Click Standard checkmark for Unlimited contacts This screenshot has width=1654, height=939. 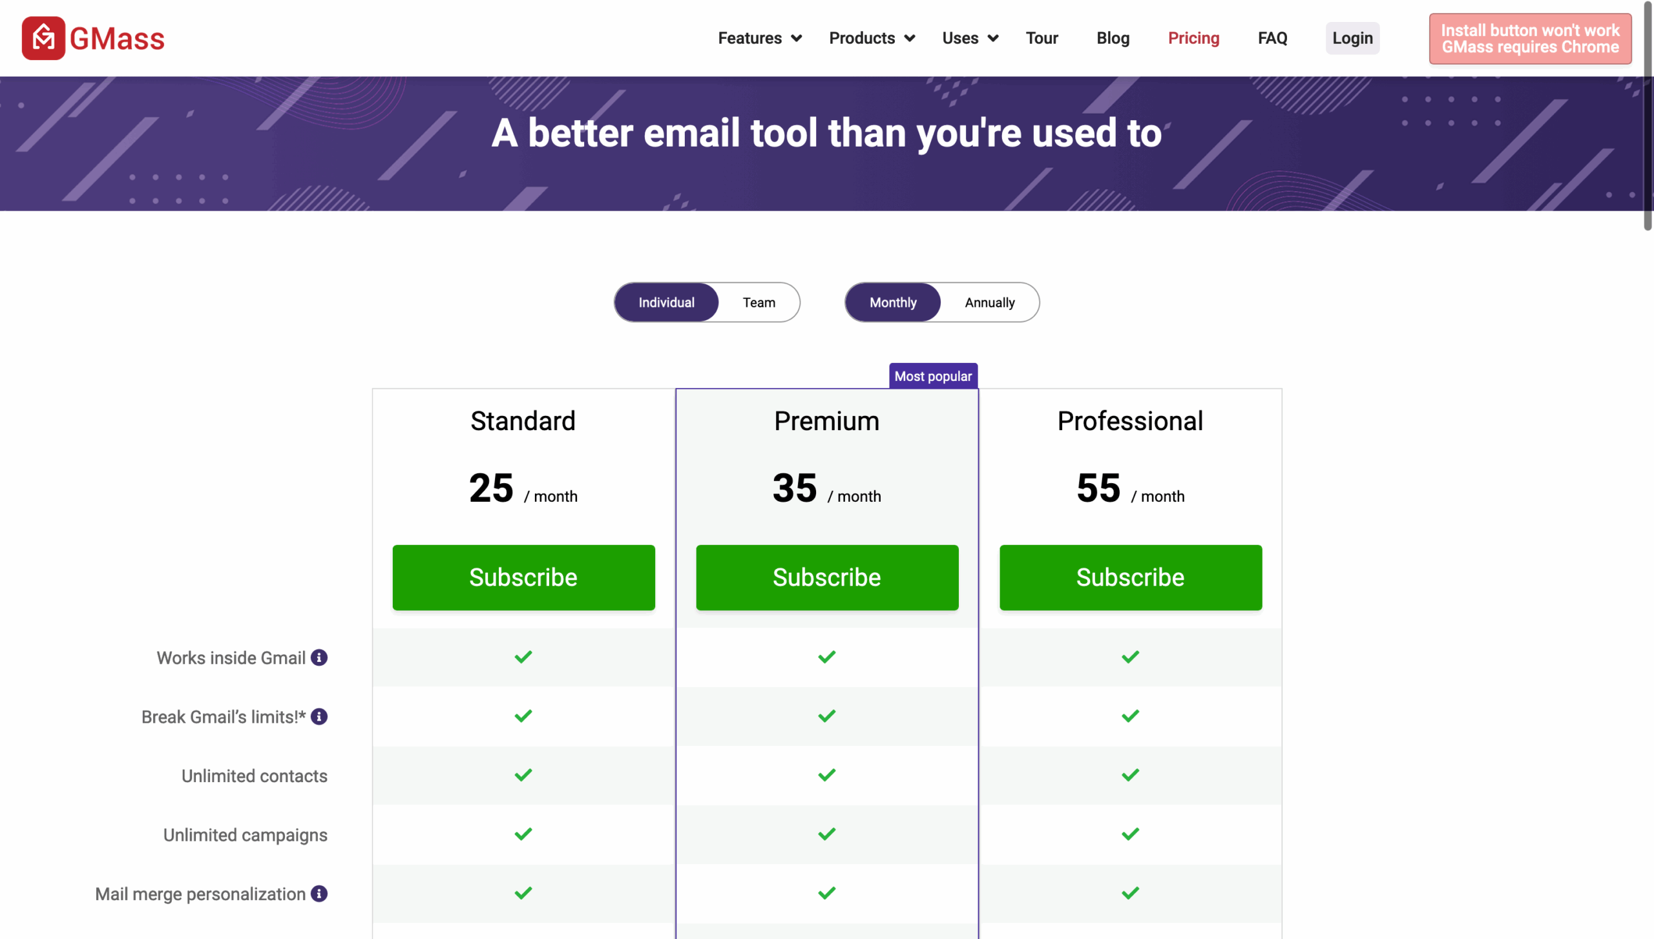click(x=523, y=775)
